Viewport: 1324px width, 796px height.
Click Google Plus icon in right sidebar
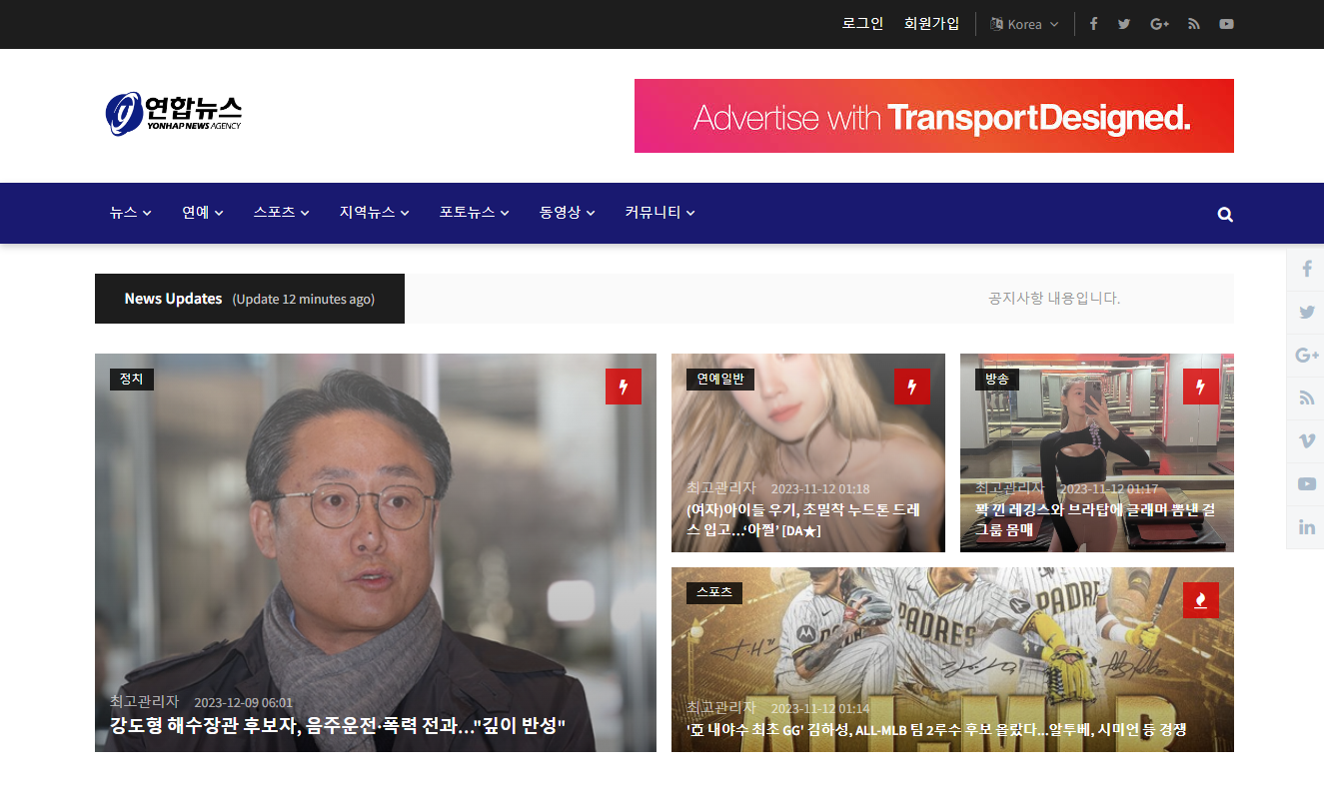(1306, 355)
